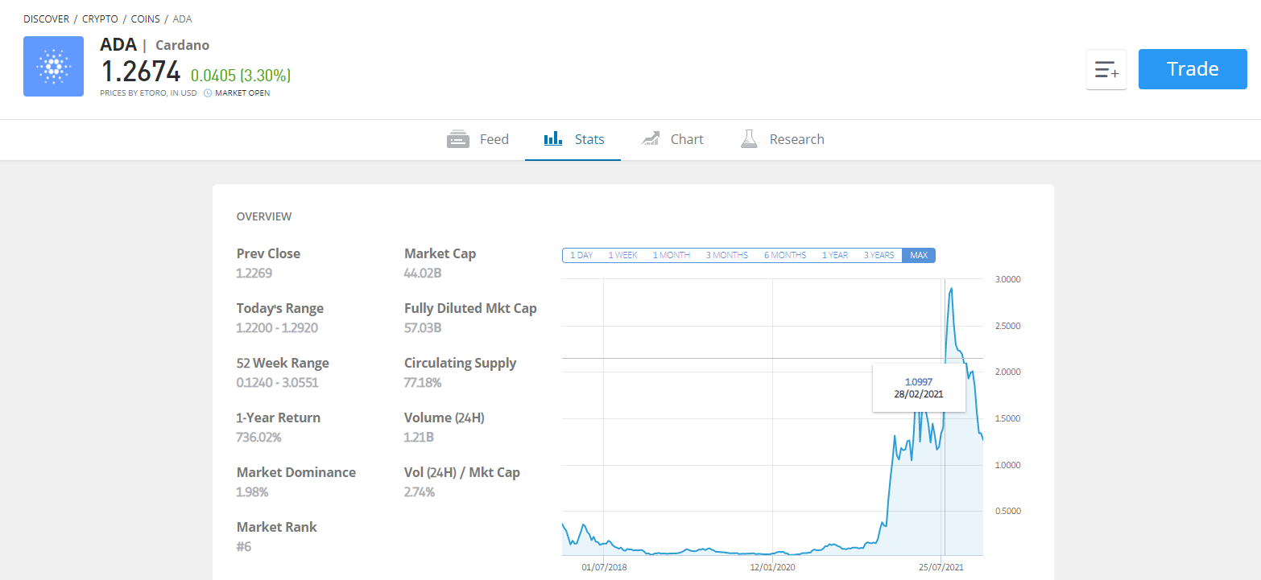The width and height of the screenshot is (1261, 580).
Task: Open the Feed tab
Action: pos(478,139)
